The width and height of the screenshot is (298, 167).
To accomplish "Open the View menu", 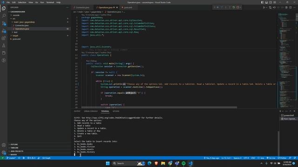I will tap(31, 2).
